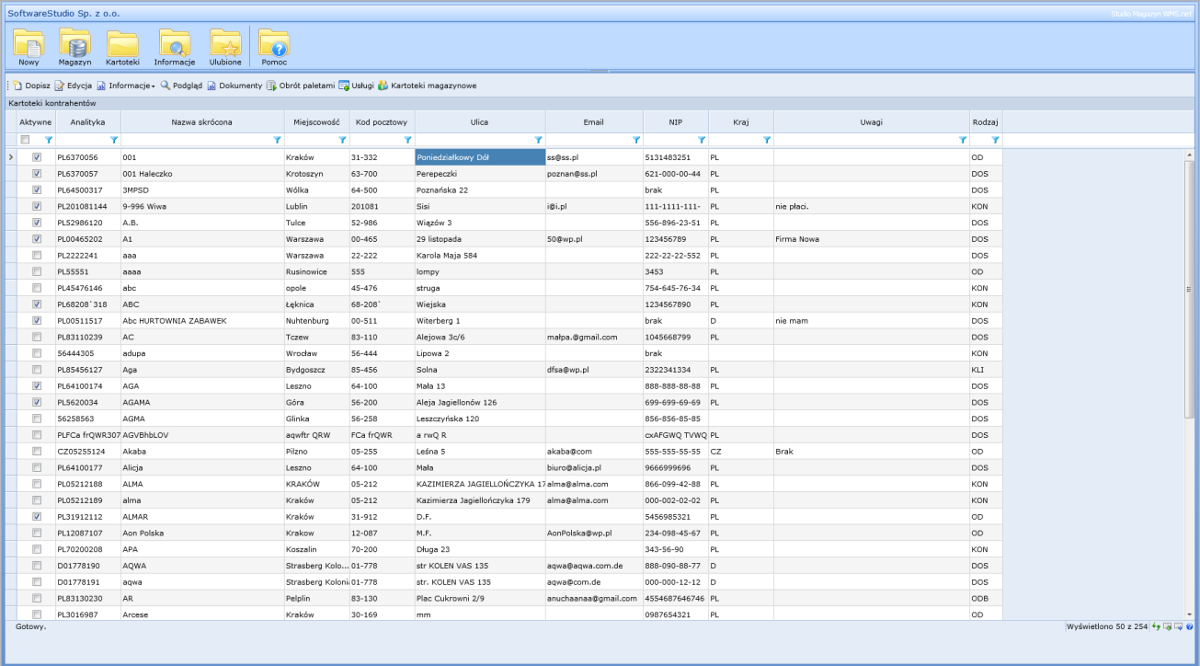Screen dimensions: 1200x666
Task: Check Aktywne for Warszawa aaa row
Action: click(x=37, y=255)
